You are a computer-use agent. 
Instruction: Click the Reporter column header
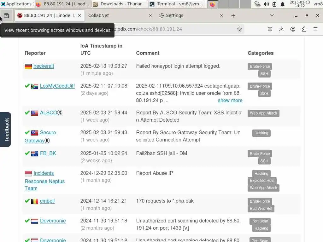click(x=35, y=53)
